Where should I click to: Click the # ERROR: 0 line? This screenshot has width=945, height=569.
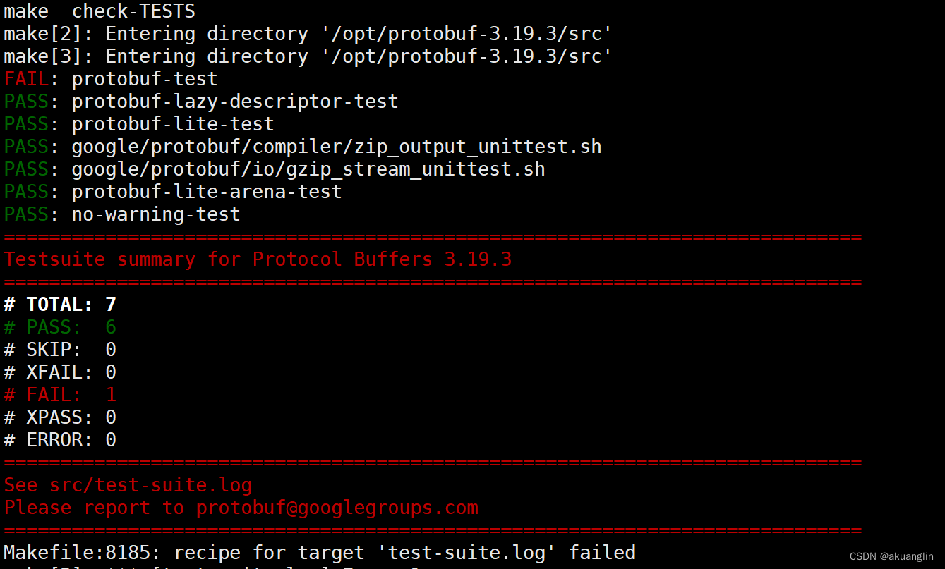point(60,440)
